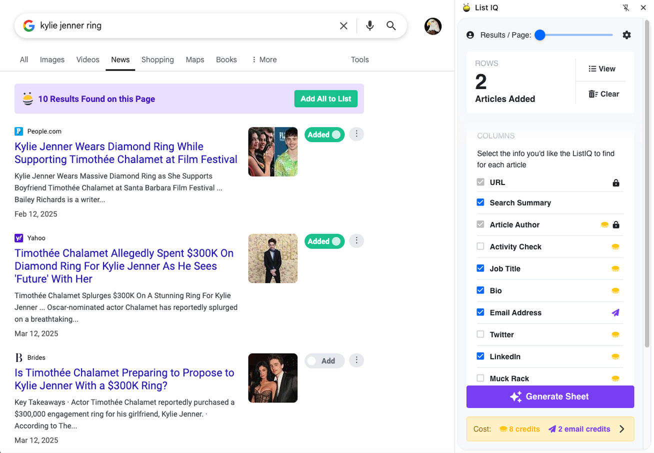
Task: Open the Shopping tab
Action: (157, 59)
